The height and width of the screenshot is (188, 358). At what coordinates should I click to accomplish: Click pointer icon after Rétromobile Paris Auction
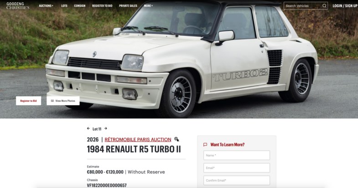click(x=176, y=139)
